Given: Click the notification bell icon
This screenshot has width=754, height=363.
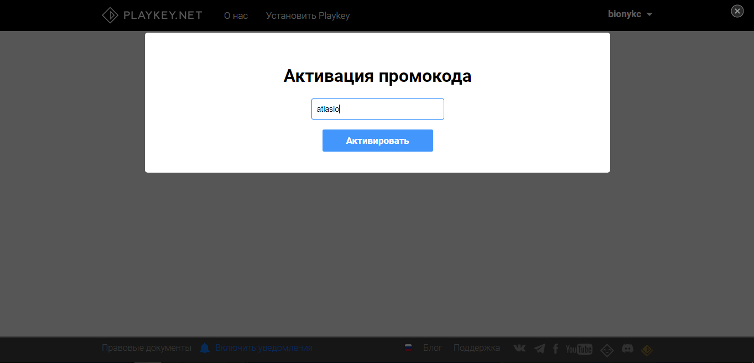Looking at the screenshot, I should (x=205, y=348).
